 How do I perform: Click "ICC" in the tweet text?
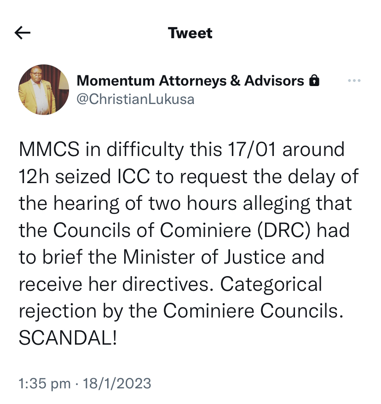[137, 177]
